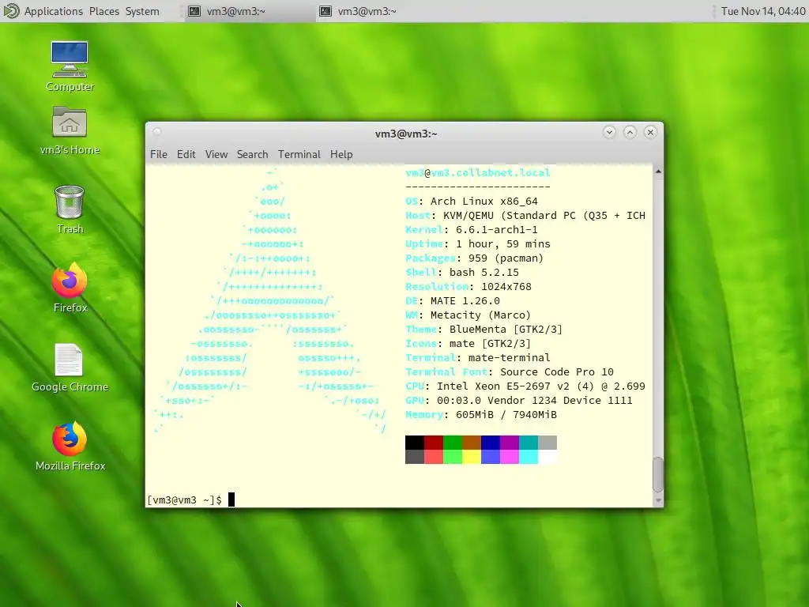Click the MATE logo icon in top panel
The image size is (809, 607).
11,11
